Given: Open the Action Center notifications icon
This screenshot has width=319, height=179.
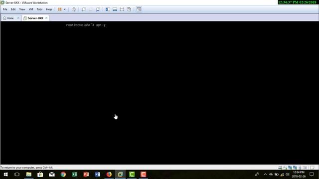Looking at the screenshot, I should [312, 175].
